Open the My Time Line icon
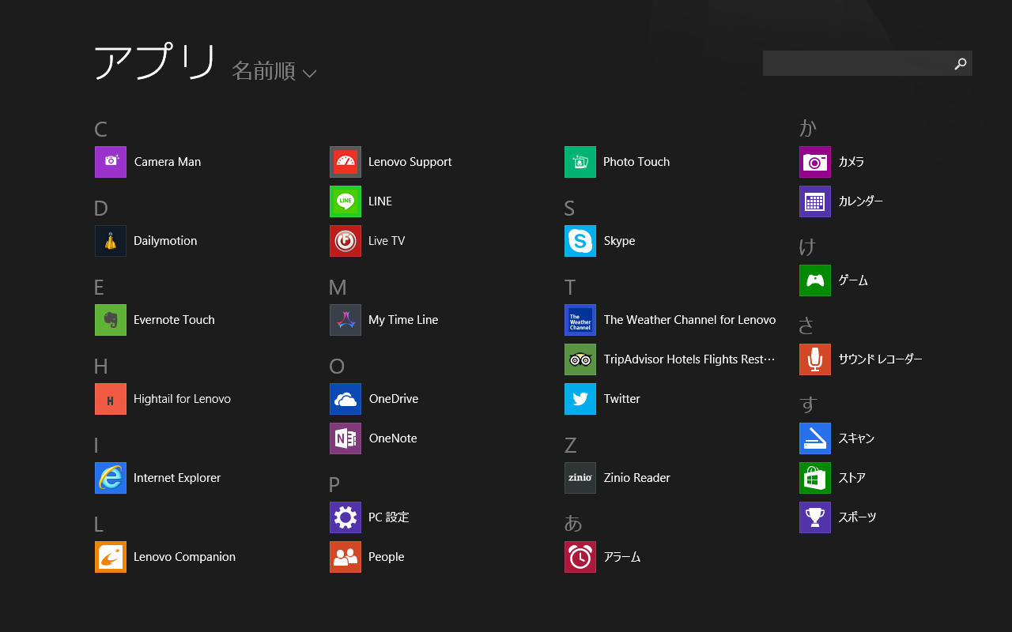 pos(346,320)
